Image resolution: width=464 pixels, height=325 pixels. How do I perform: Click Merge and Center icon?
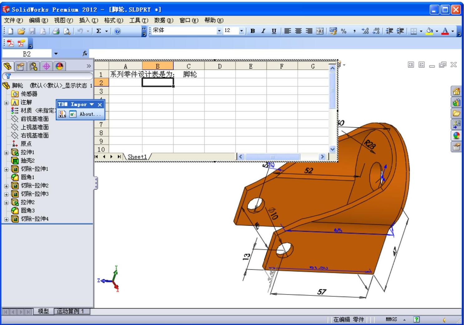coord(320,31)
